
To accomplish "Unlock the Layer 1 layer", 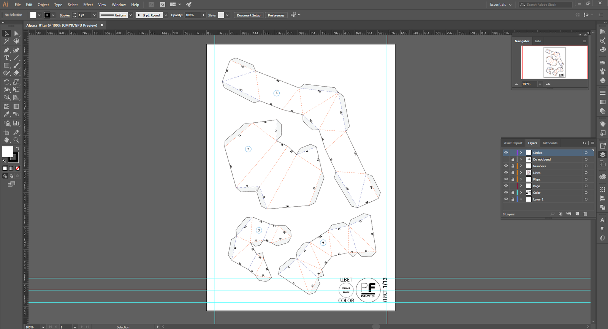I will (513, 199).
